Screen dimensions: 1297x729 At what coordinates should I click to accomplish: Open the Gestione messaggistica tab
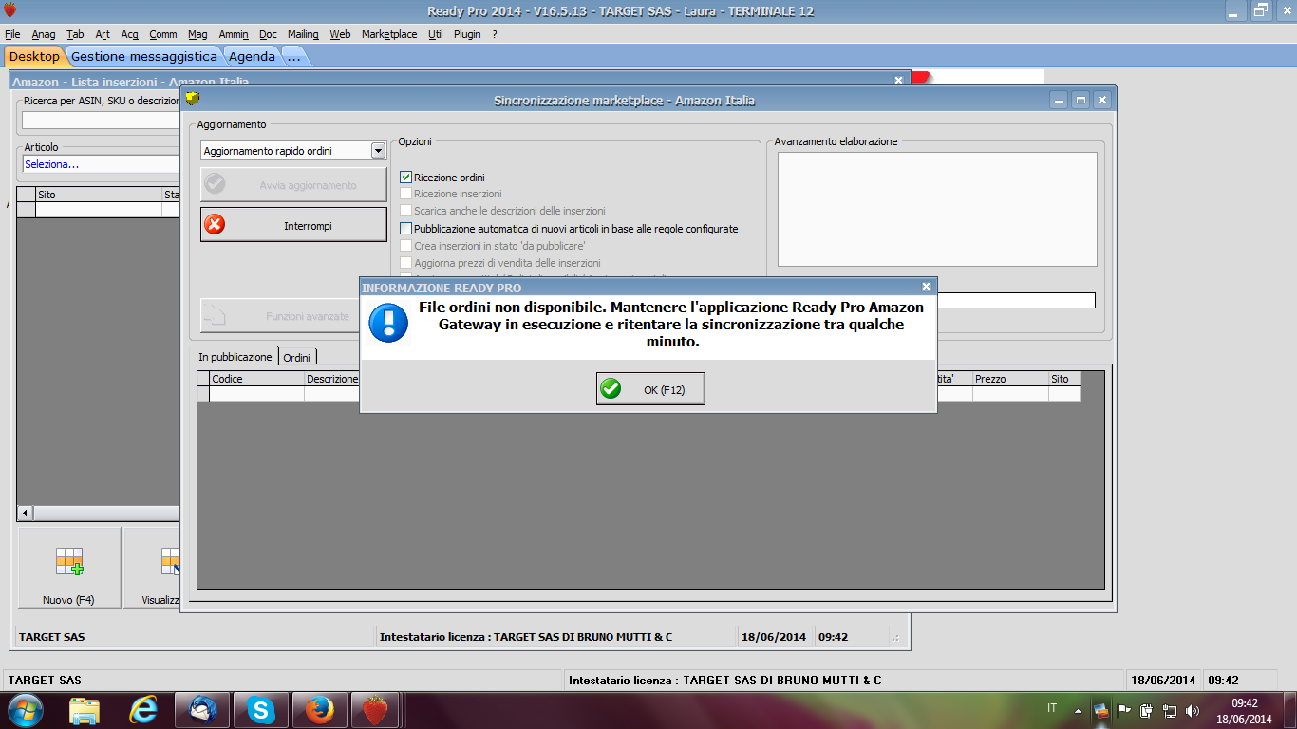[144, 56]
